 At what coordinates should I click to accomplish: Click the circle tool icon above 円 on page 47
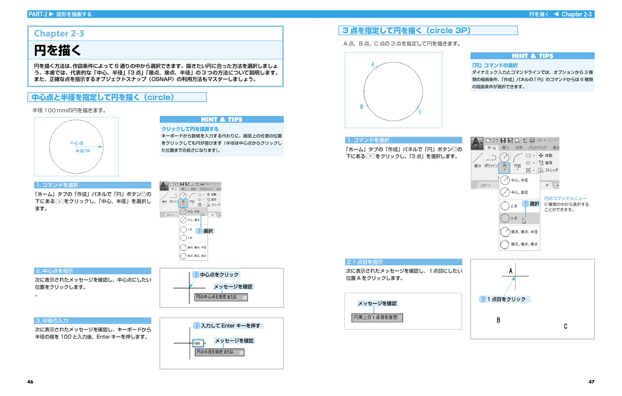(x=504, y=157)
